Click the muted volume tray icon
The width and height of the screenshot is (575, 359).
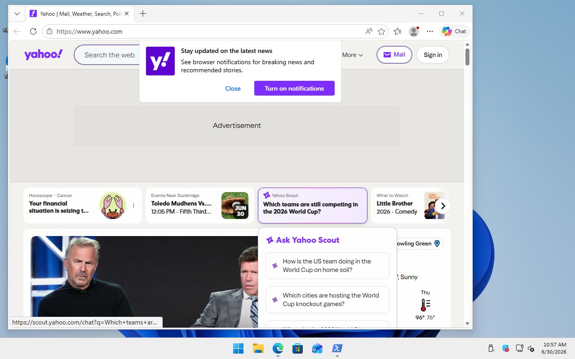pos(531,348)
